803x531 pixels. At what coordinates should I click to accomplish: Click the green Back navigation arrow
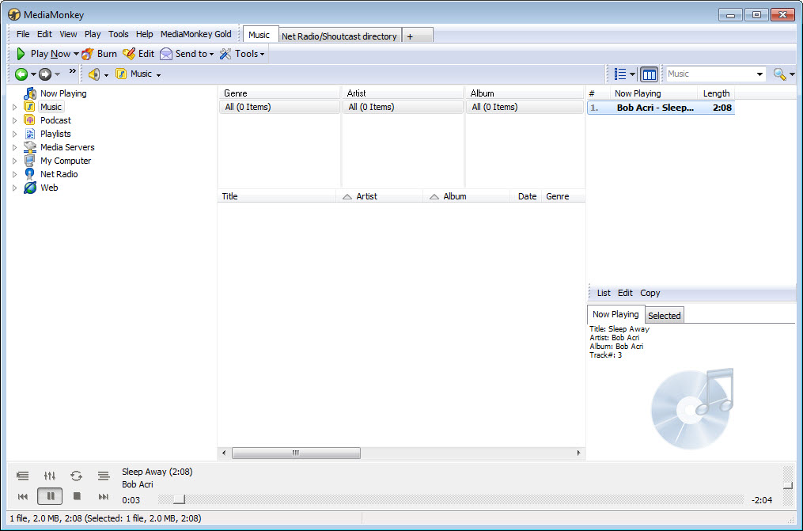[x=21, y=74]
